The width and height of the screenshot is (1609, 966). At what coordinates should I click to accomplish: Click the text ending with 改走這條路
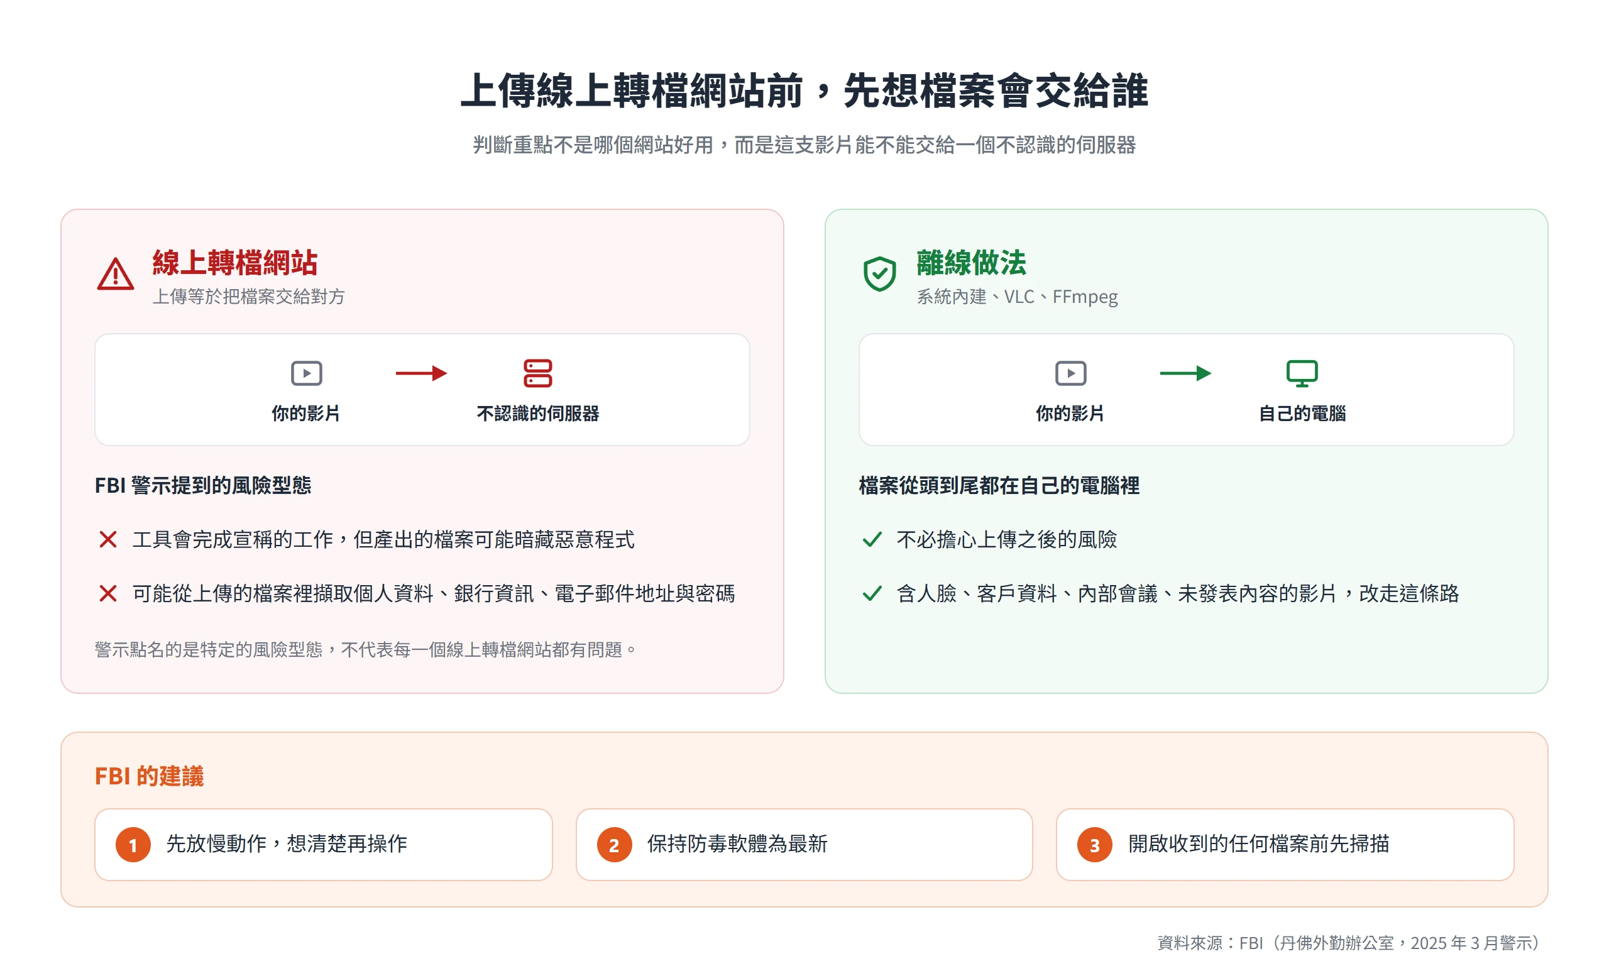pos(1177,593)
